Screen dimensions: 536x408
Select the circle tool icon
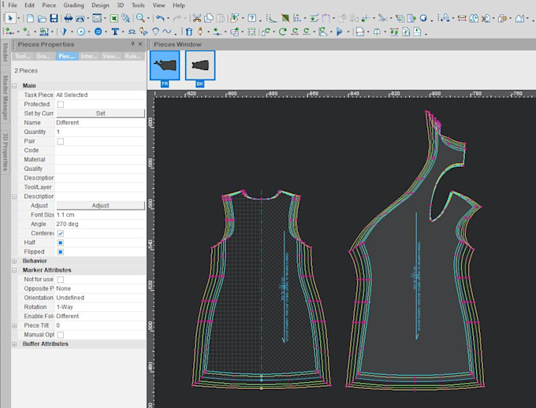(81, 32)
